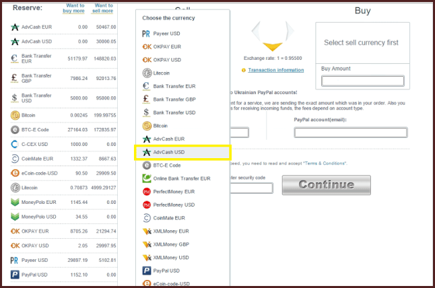This screenshot has height=288, width=435.
Task: Select Bank Transfer GBP in currency menu
Action: (x=182, y=99)
